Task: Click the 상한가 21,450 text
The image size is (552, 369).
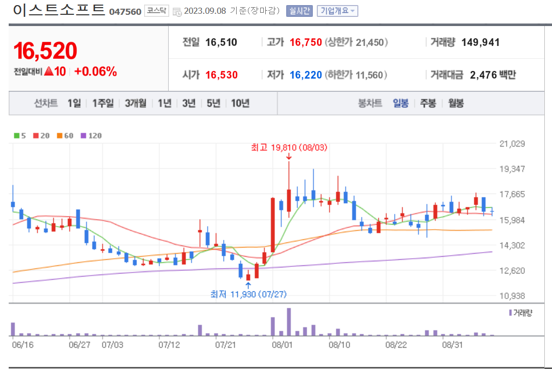Action: click(x=356, y=42)
